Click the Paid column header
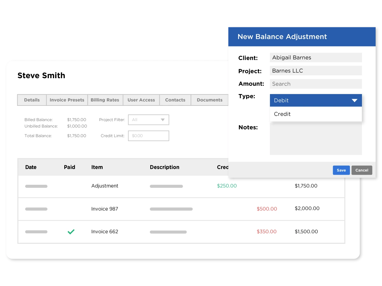The height and width of the screenshot is (286, 382). [69, 167]
